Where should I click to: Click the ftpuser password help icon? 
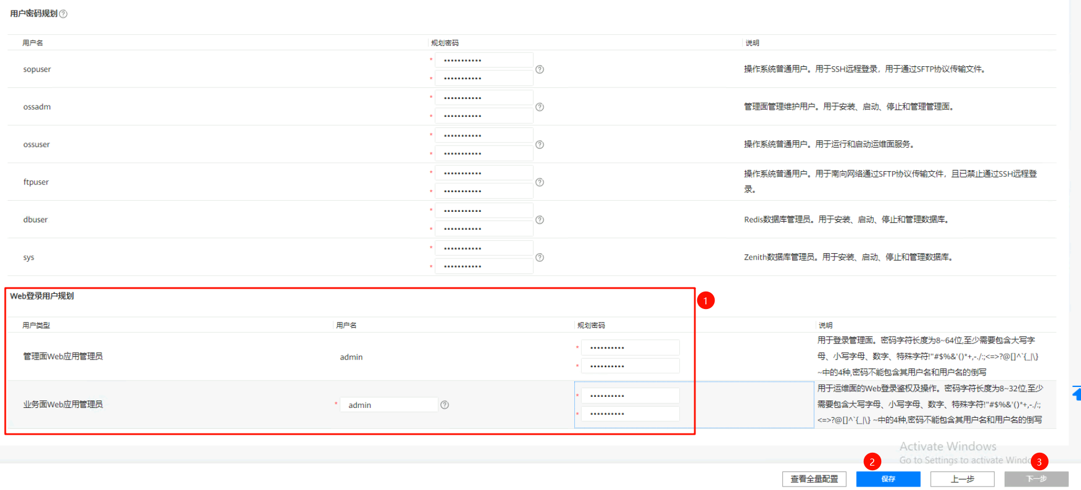pyautogui.click(x=539, y=182)
